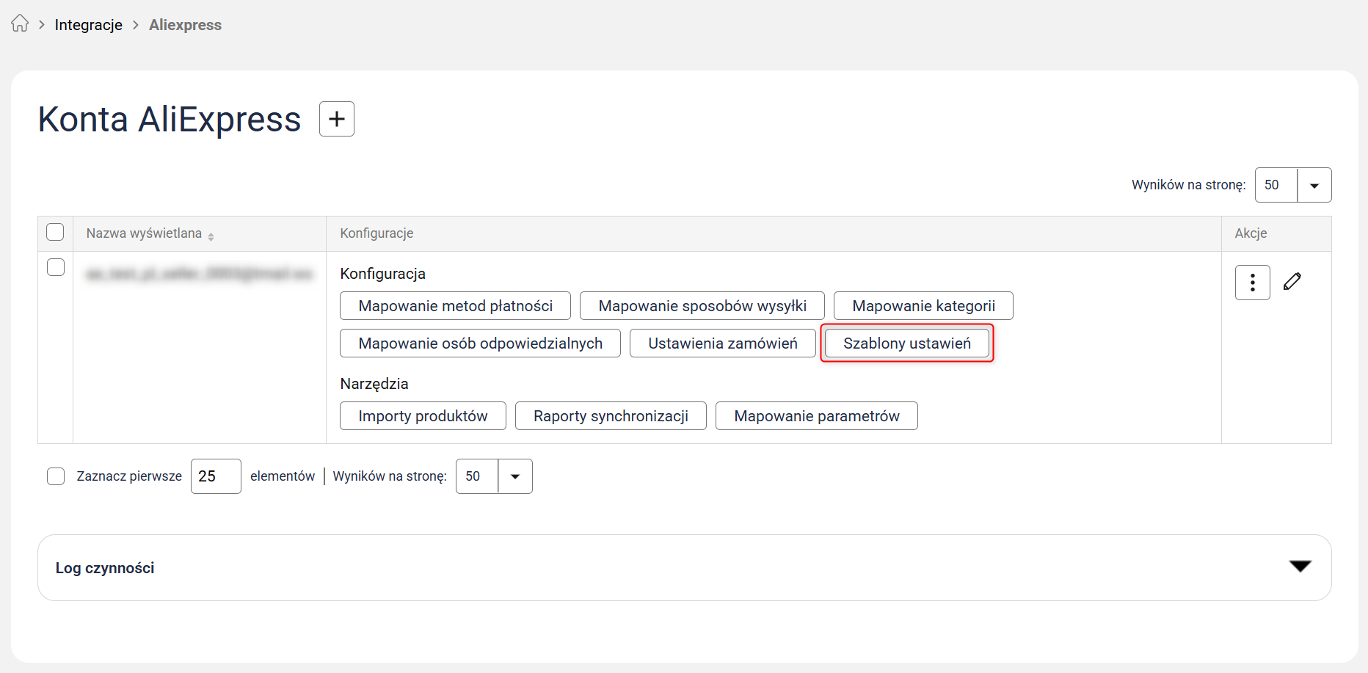Click Aliexpress breadcrumb item
Image resolution: width=1368 pixels, height=673 pixels.
pyautogui.click(x=185, y=25)
